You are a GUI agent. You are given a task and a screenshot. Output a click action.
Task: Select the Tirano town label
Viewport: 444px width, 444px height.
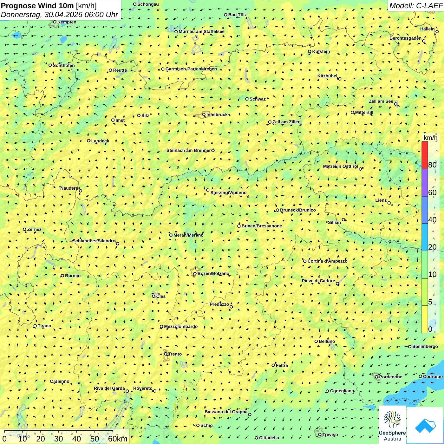(x=44, y=326)
